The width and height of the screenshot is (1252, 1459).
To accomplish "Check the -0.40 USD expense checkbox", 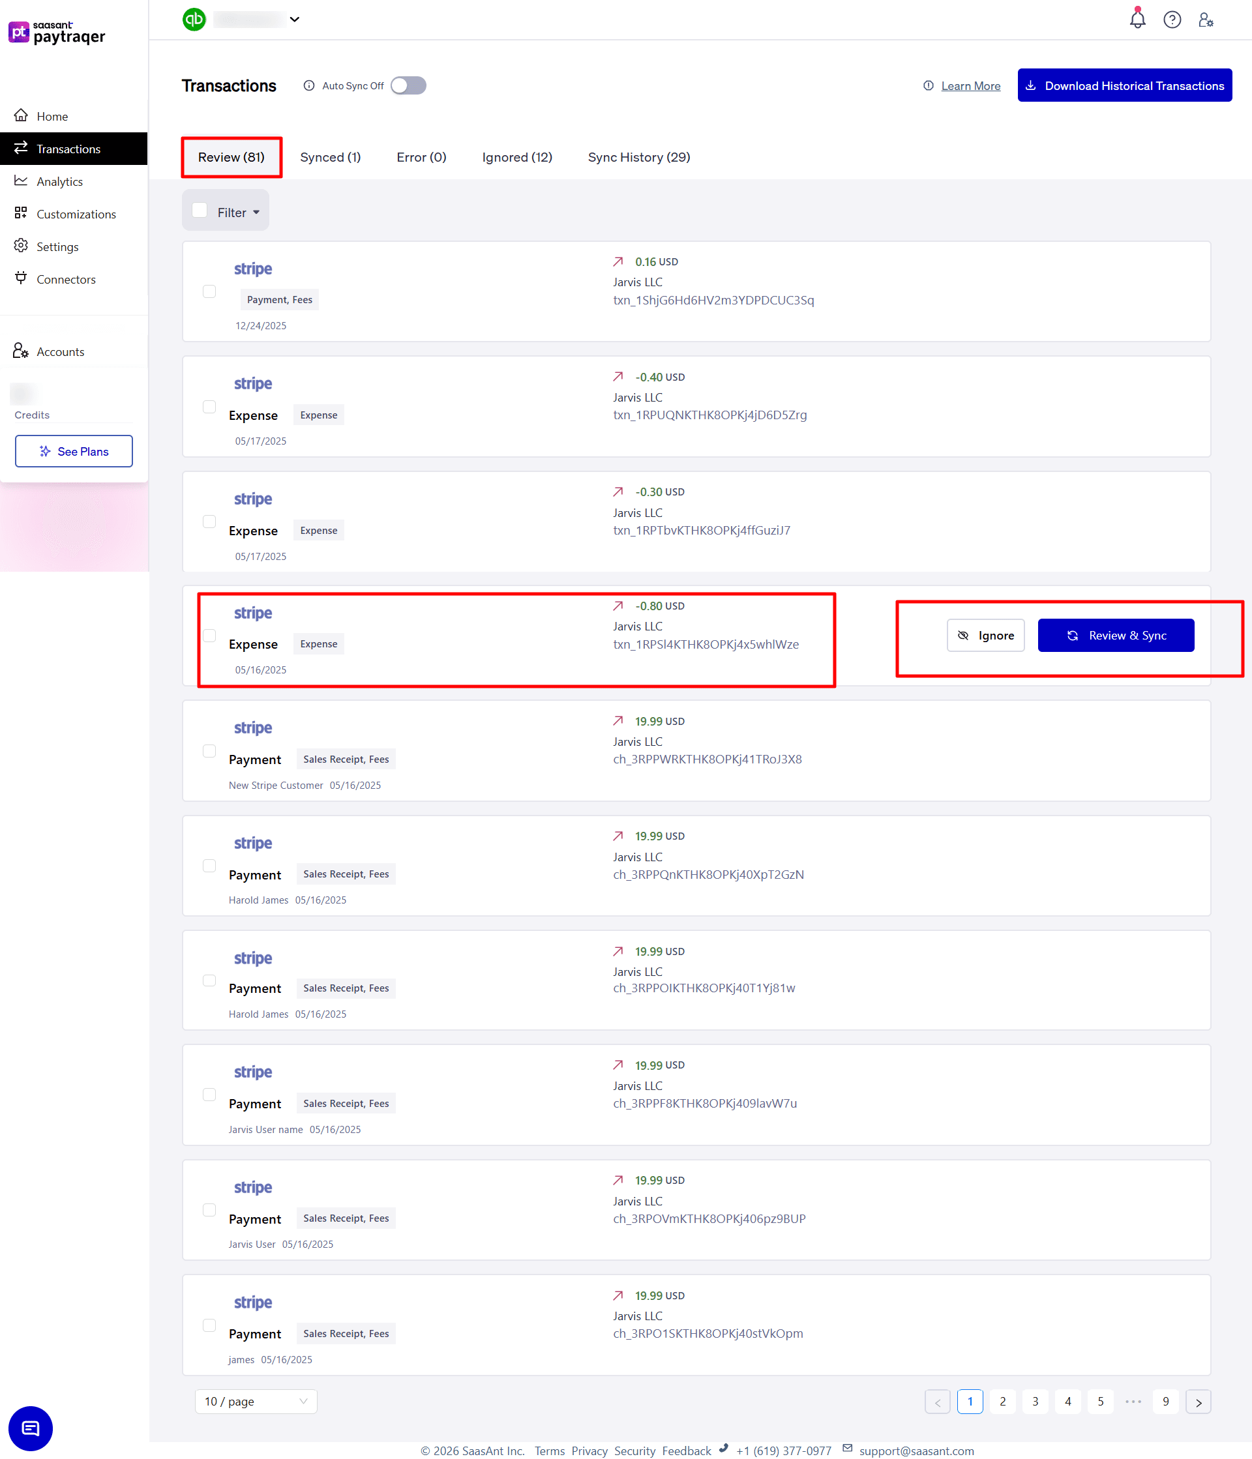I will click(x=209, y=407).
